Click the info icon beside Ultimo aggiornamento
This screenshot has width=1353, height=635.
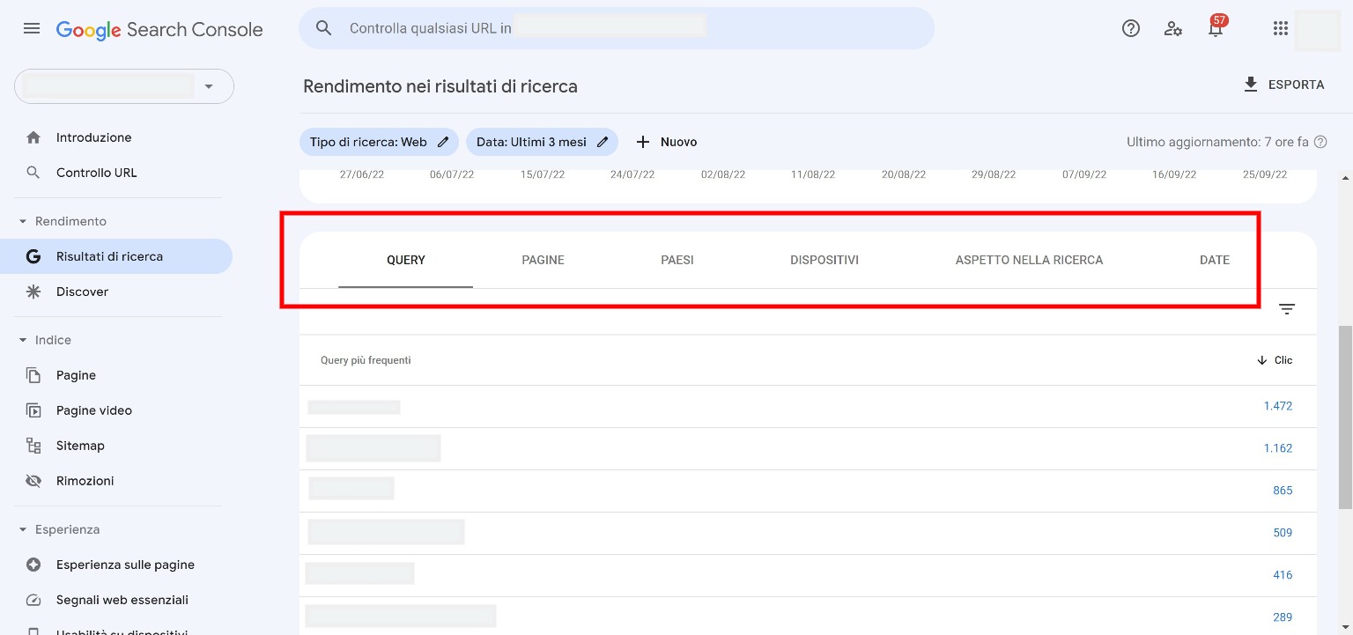coord(1320,142)
